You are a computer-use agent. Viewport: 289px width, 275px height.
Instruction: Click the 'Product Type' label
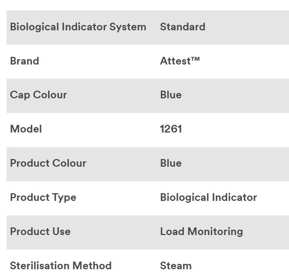coord(43,197)
